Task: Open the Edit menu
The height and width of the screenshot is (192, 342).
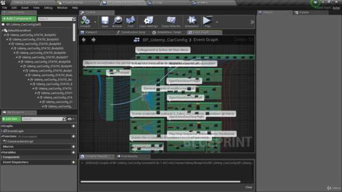Action: coord(14,7)
